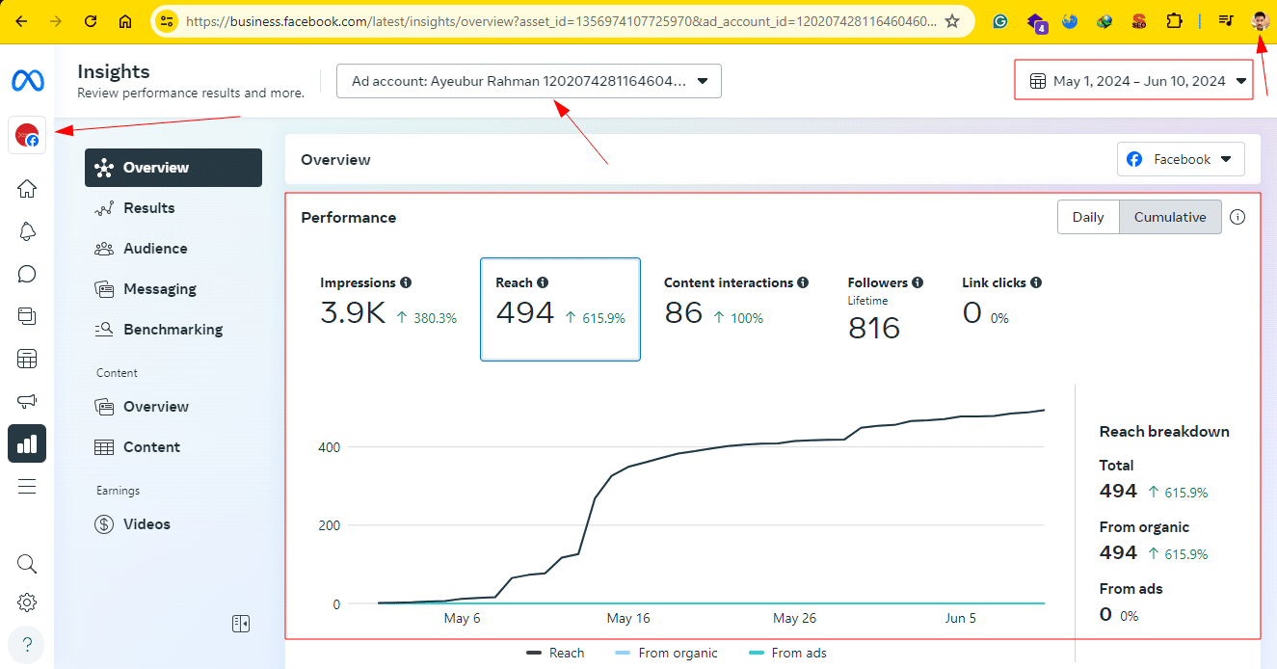
Task: Select Insights bar chart icon
Action: coord(27,443)
